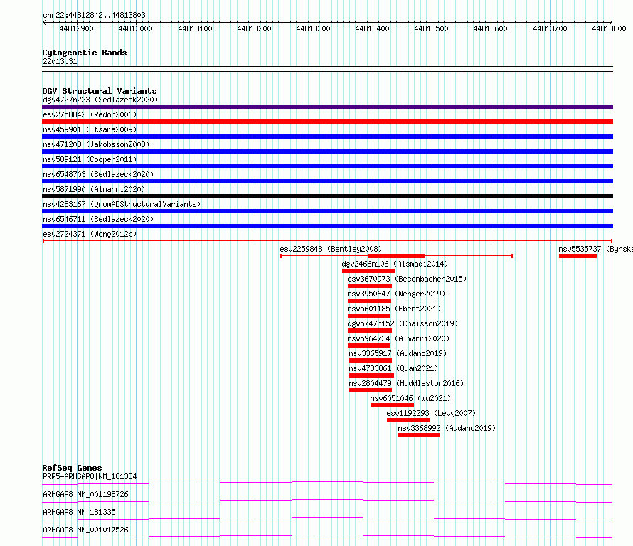633x546 pixels.
Task: Click blue bar below nsv459901
Action: click(x=327, y=136)
